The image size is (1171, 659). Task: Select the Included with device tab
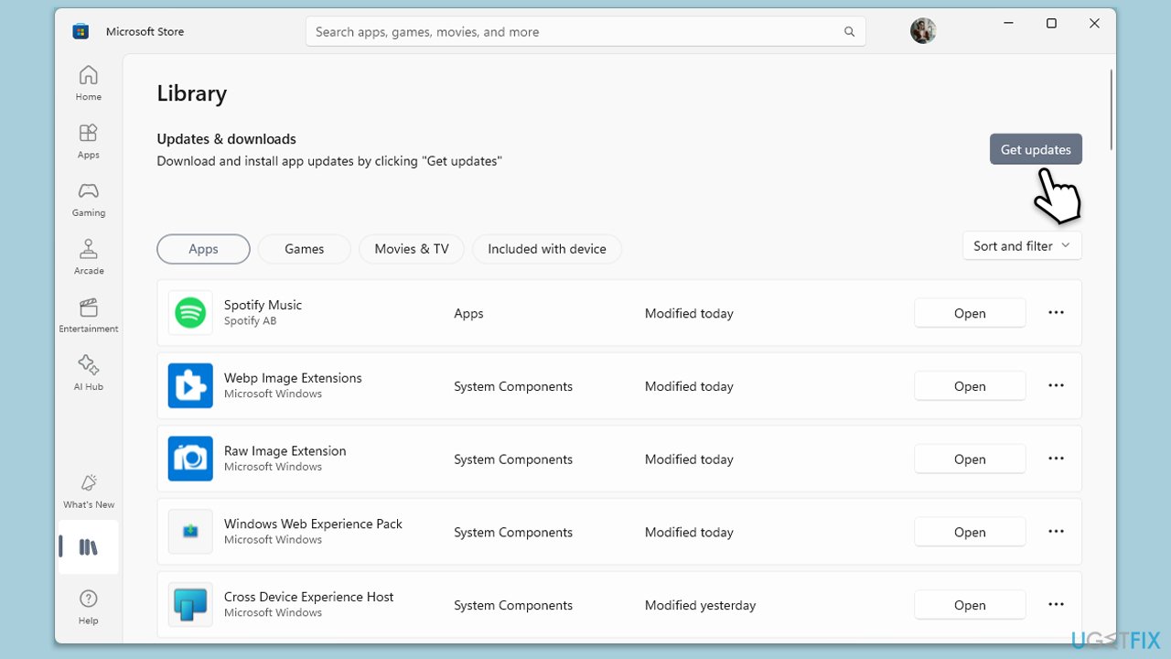click(547, 249)
